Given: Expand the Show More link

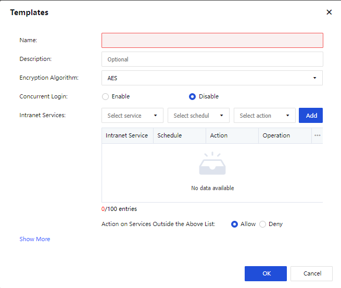Looking at the screenshot, I should (35, 239).
